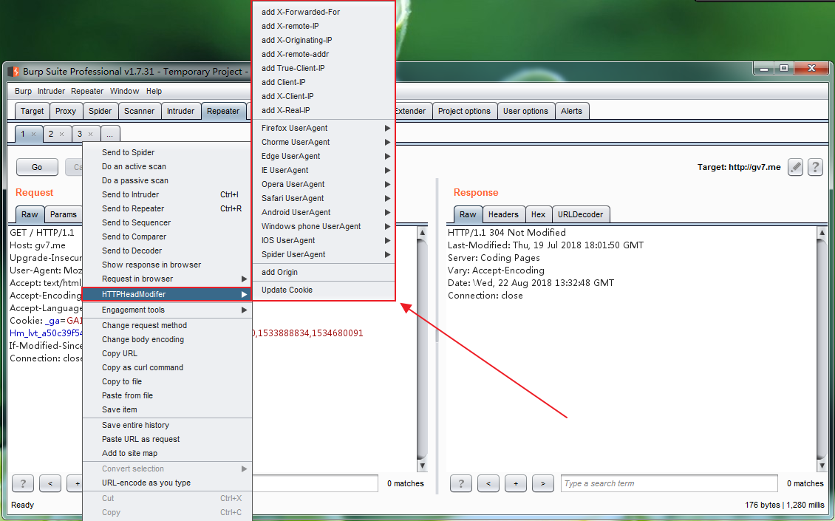Choose Update Cookie menu entry
This screenshot has width=835, height=521.
(324, 290)
